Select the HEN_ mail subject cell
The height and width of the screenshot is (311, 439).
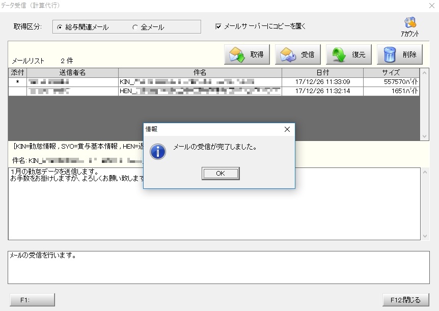coord(200,91)
